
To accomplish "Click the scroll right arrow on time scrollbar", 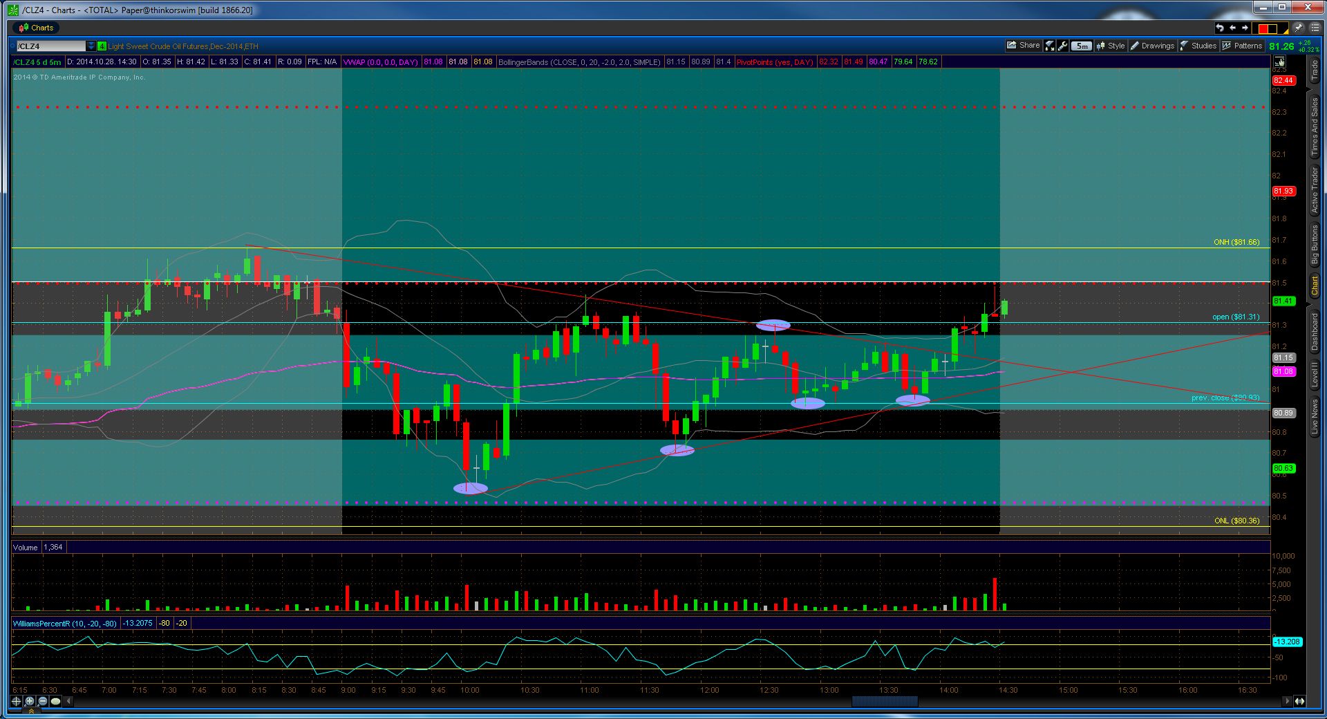I will click(x=1287, y=701).
